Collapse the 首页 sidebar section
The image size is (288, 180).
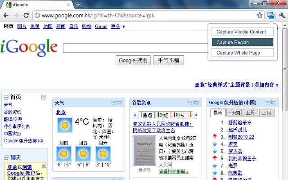(6, 97)
